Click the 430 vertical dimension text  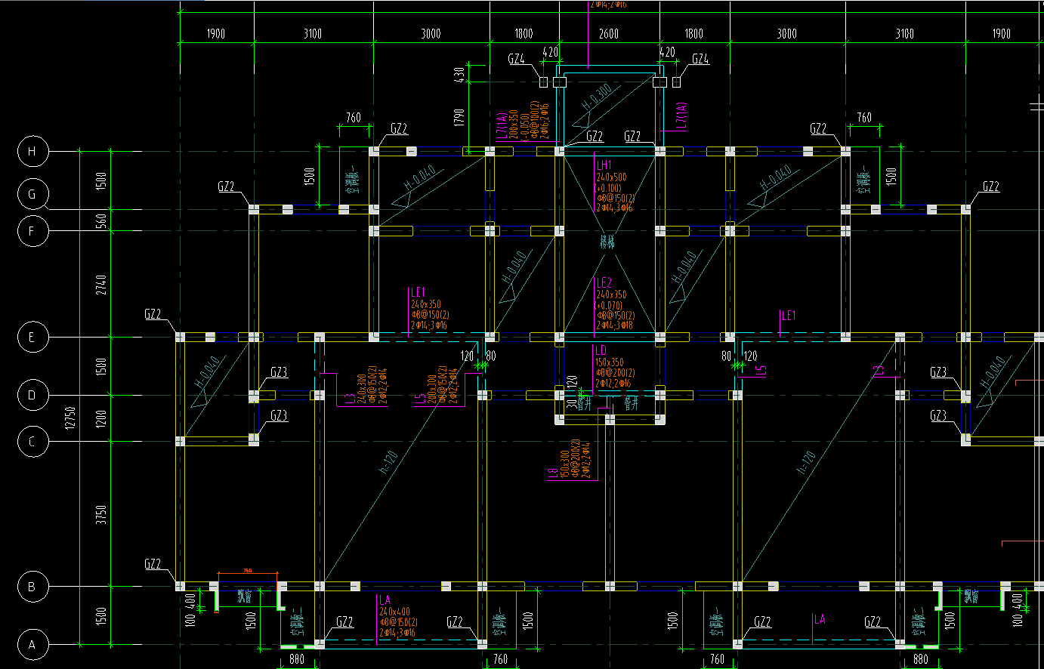tap(459, 75)
